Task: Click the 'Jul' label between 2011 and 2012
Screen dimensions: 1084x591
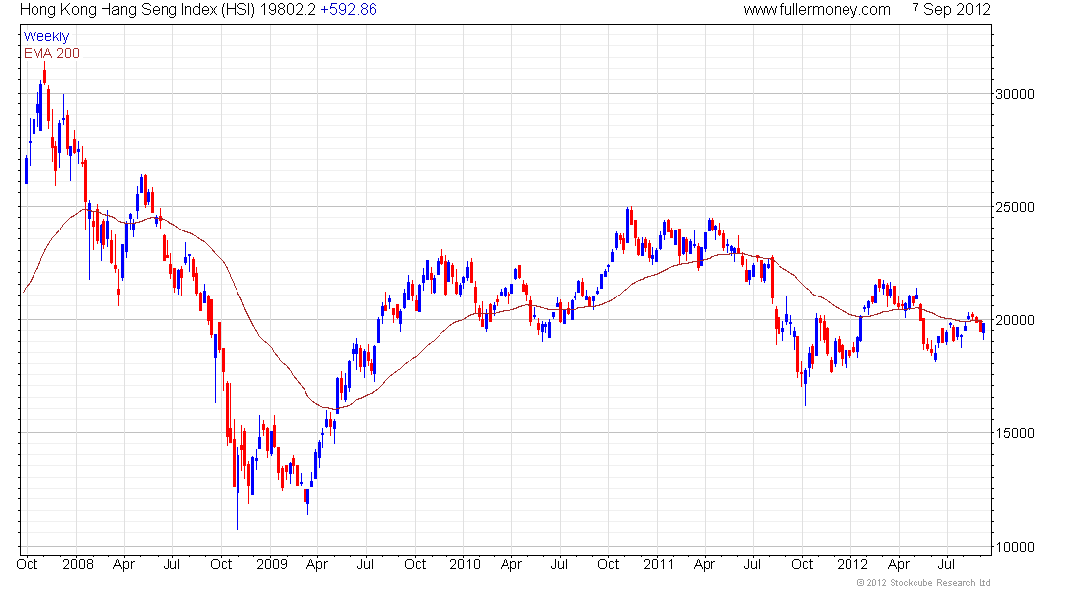Action: coord(752,564)
